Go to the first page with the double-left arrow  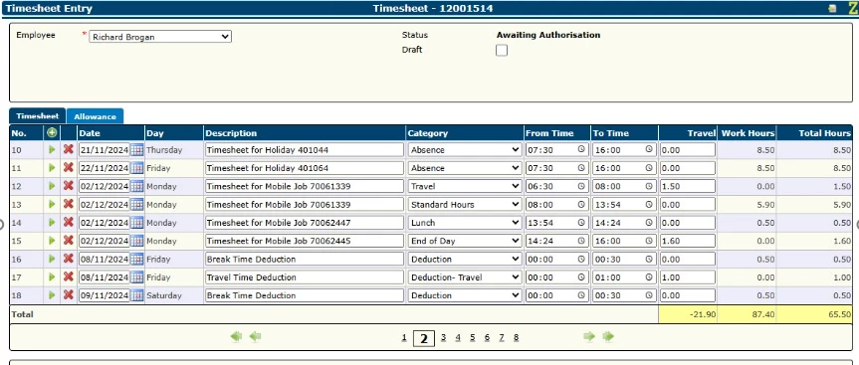pyautogui.click(x=236, y=336)
